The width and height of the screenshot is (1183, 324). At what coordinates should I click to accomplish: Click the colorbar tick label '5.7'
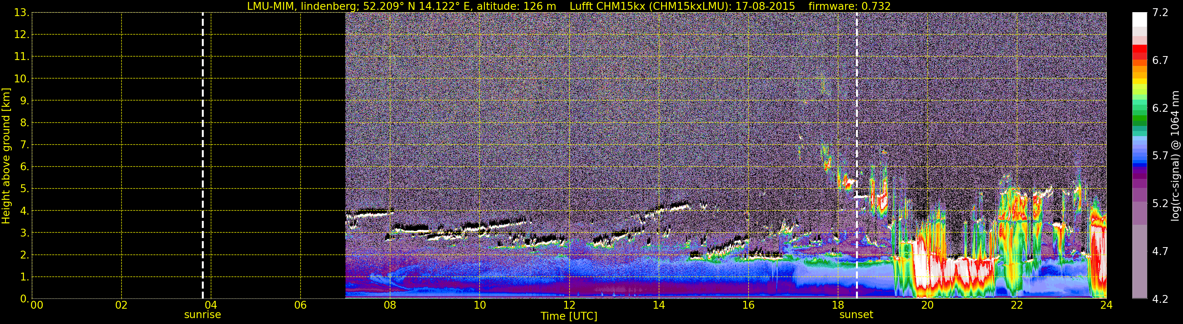pyautogui.click(x=1160, y=156)
